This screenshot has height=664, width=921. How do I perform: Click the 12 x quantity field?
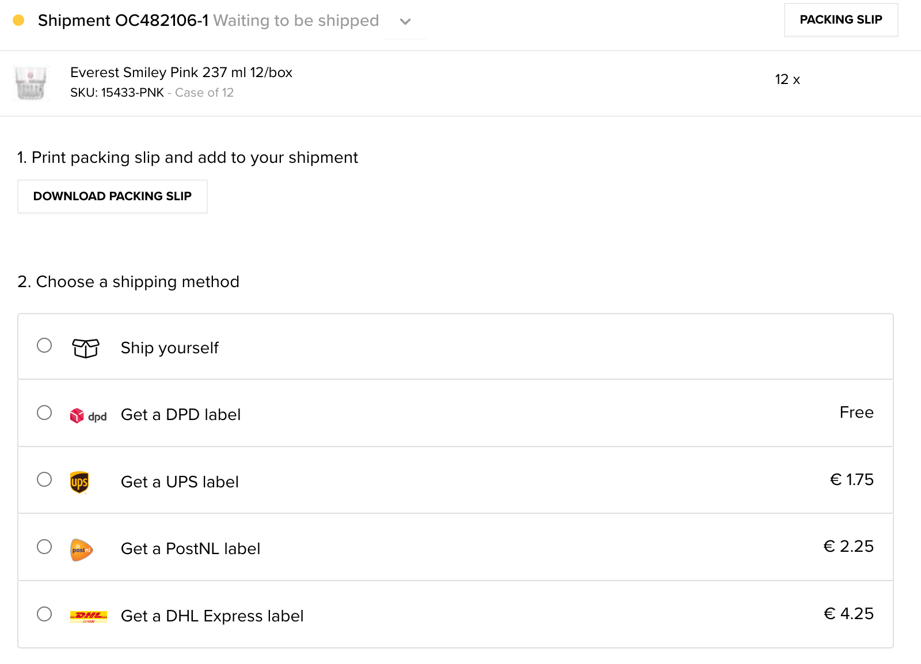pyautogui.click(x=787, y=79)
